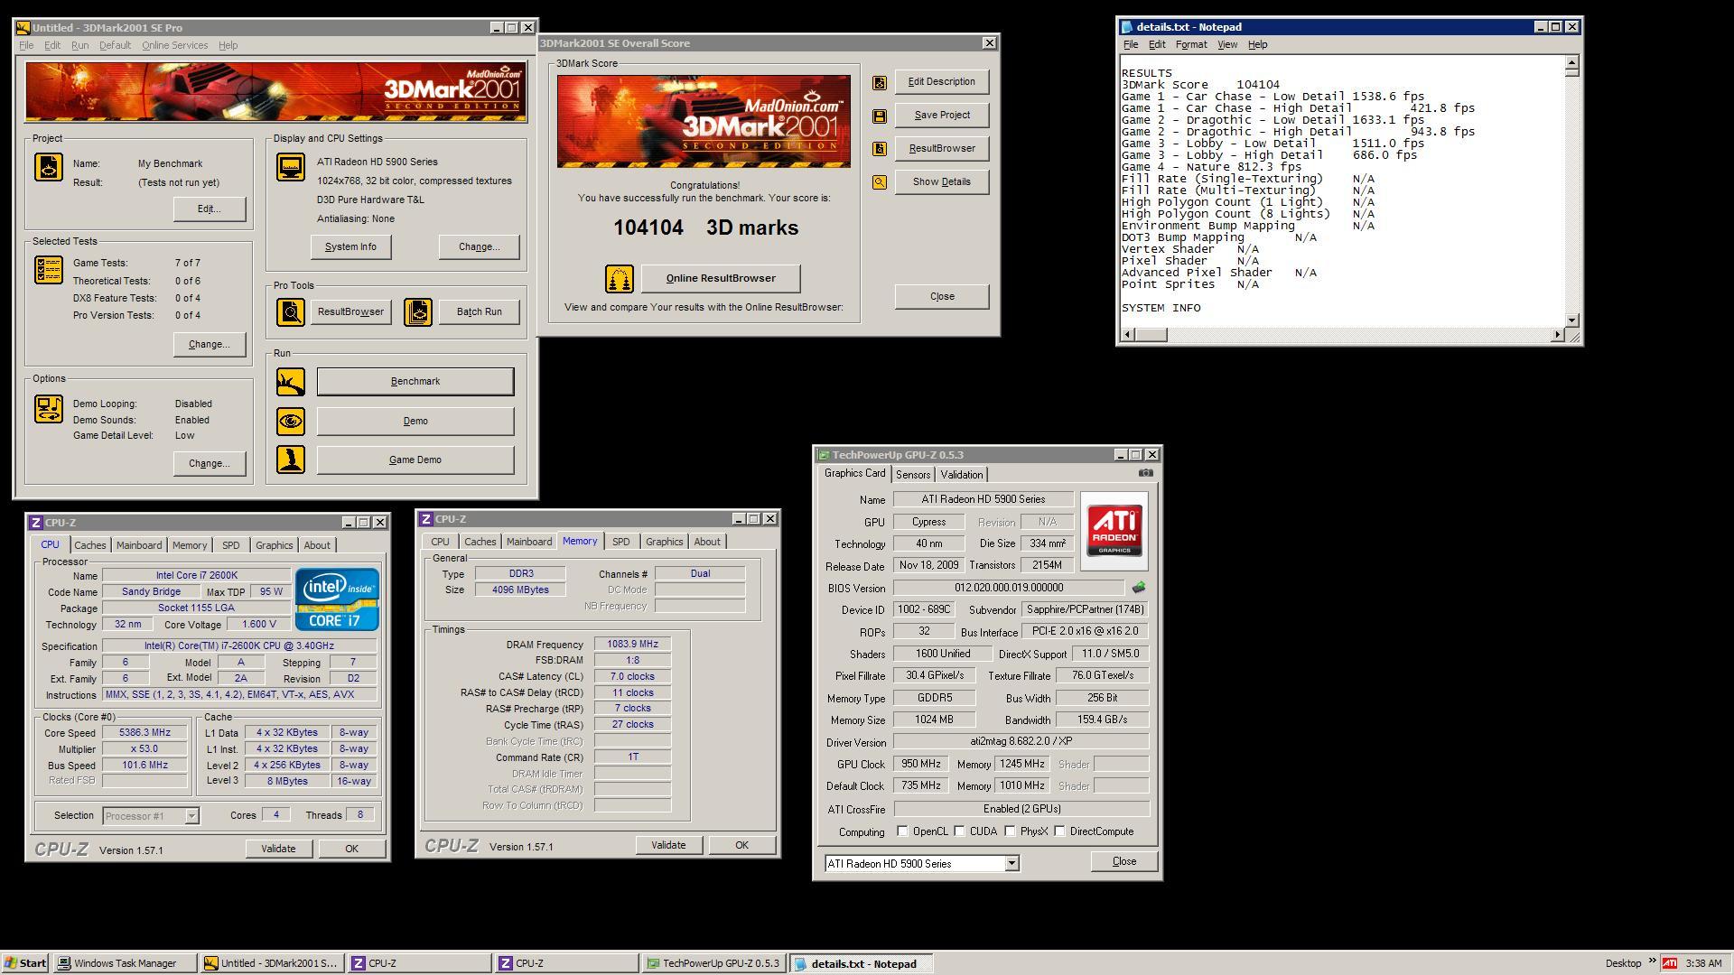Image resolution: width=1734 pixels, height=975 pixels.
Task: Click the ResultBrowser magnifier icon in Pro Tools
Action: coord(291,312)
